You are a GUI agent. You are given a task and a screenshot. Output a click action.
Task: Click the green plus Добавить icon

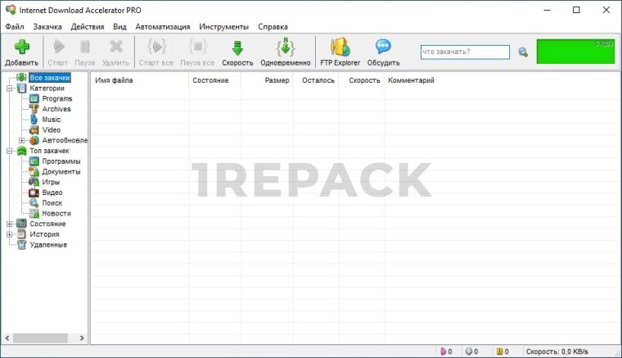coord(21,48)
